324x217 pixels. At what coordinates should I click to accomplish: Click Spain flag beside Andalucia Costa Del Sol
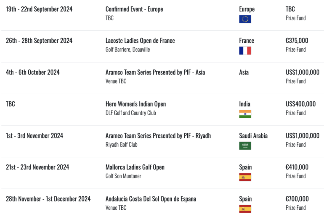pyautogui.click(x=245, y=209)
